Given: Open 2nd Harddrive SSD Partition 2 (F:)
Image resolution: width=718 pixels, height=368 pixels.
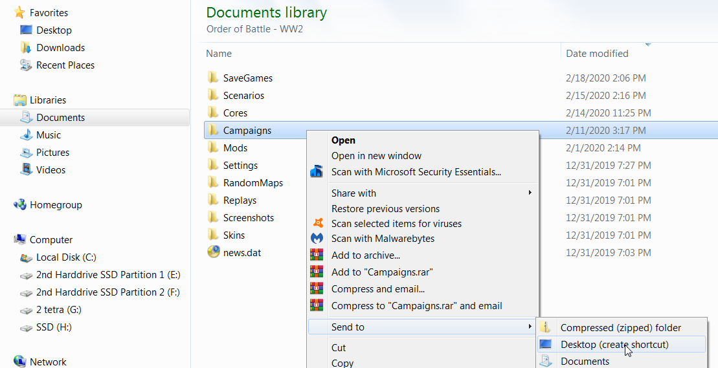Looking at the screenshot, I should coord(108,292).
